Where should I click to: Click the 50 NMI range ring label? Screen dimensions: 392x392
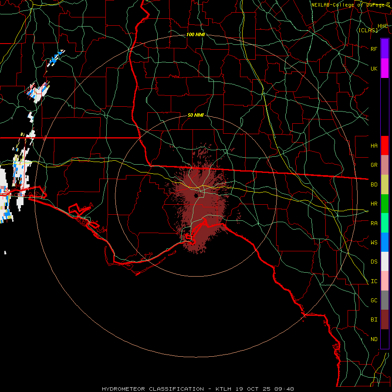tap(196, 115)
